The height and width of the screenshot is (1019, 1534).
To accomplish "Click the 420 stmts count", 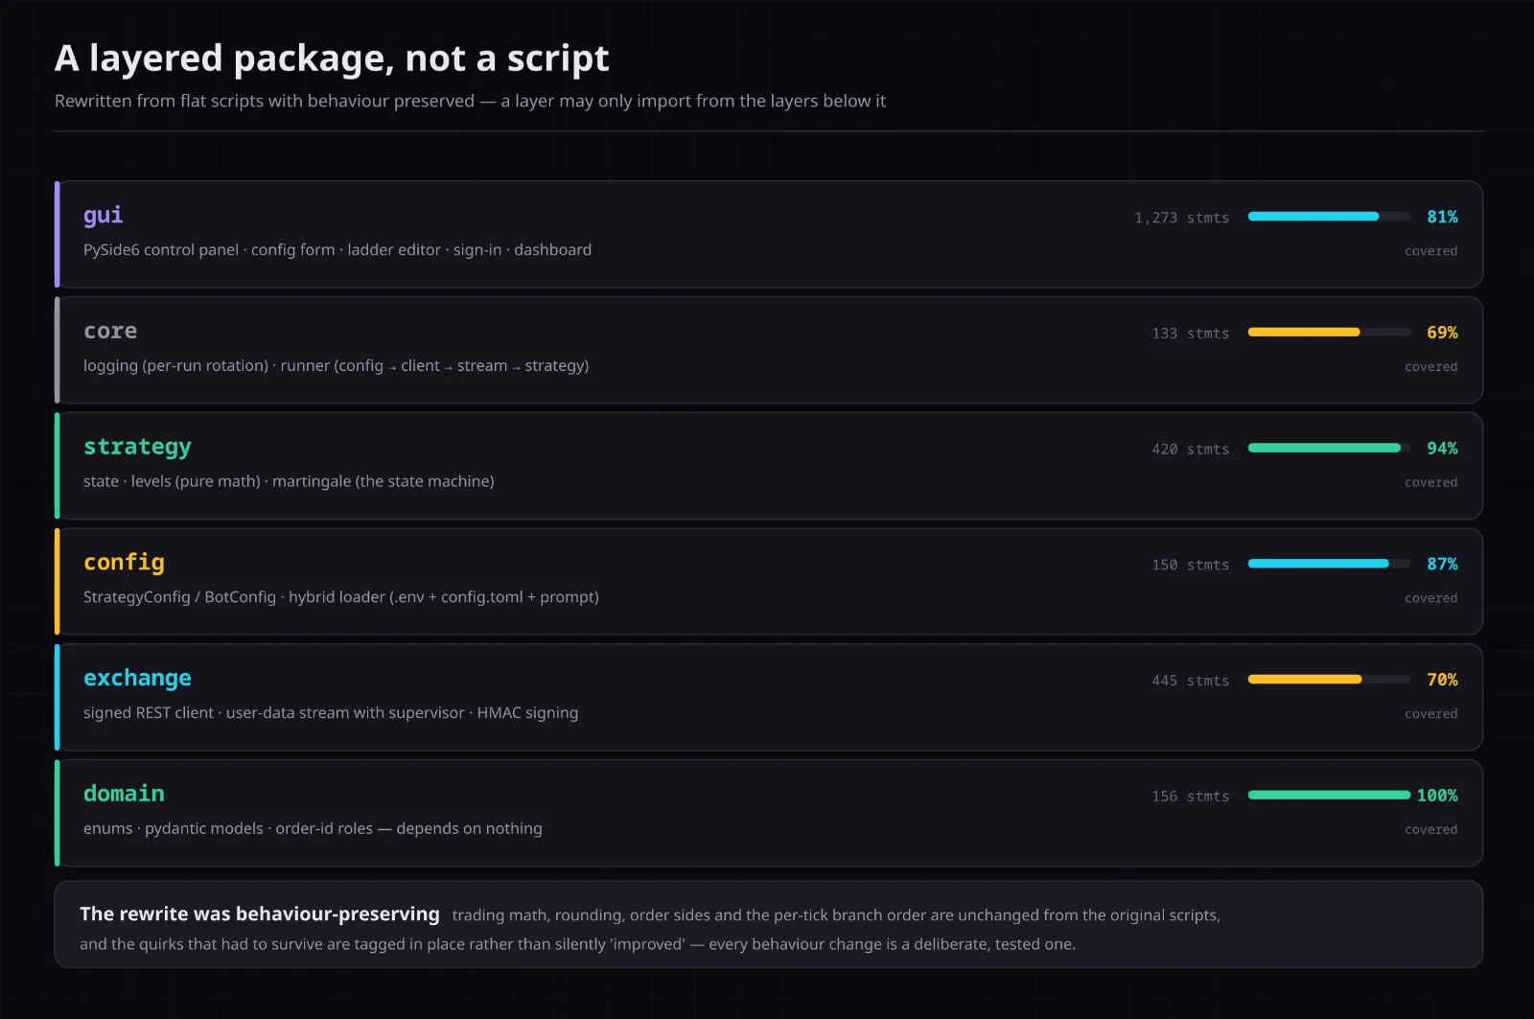I will click(x=1190, y=450).
